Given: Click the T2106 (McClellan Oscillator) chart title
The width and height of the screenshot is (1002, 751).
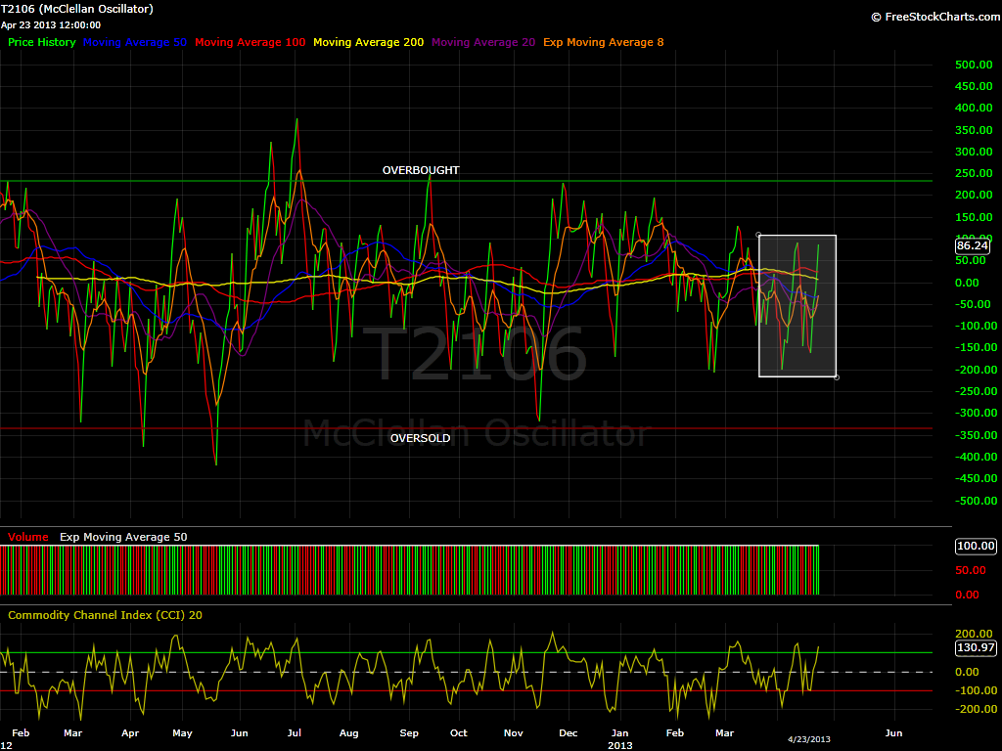Looking at the screenshot, I should (x=78, y=9).
